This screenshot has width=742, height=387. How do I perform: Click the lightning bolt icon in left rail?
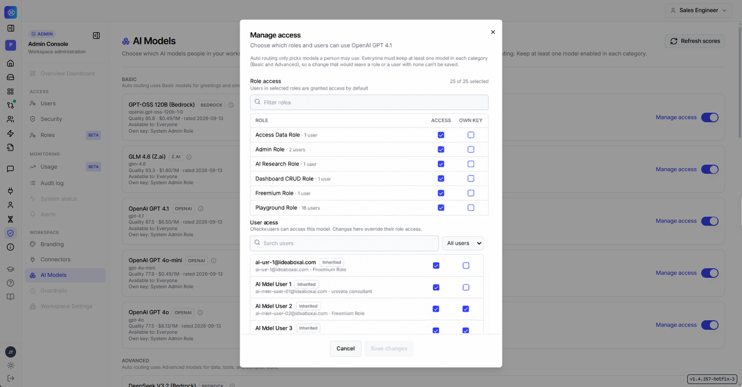[10, 133]
